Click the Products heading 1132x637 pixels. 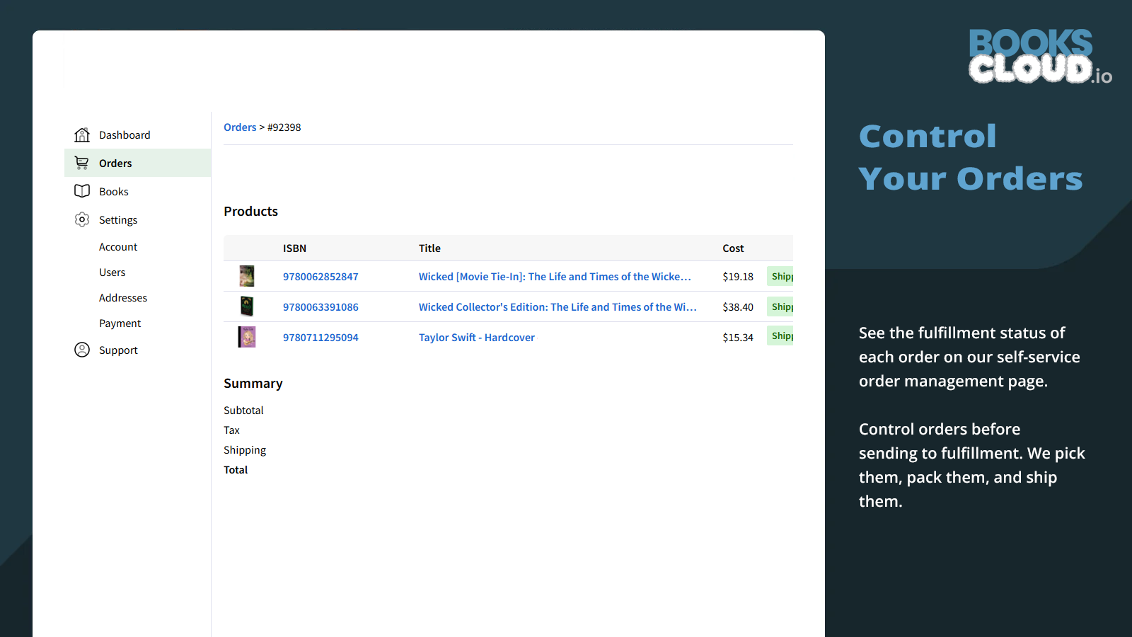250,212
